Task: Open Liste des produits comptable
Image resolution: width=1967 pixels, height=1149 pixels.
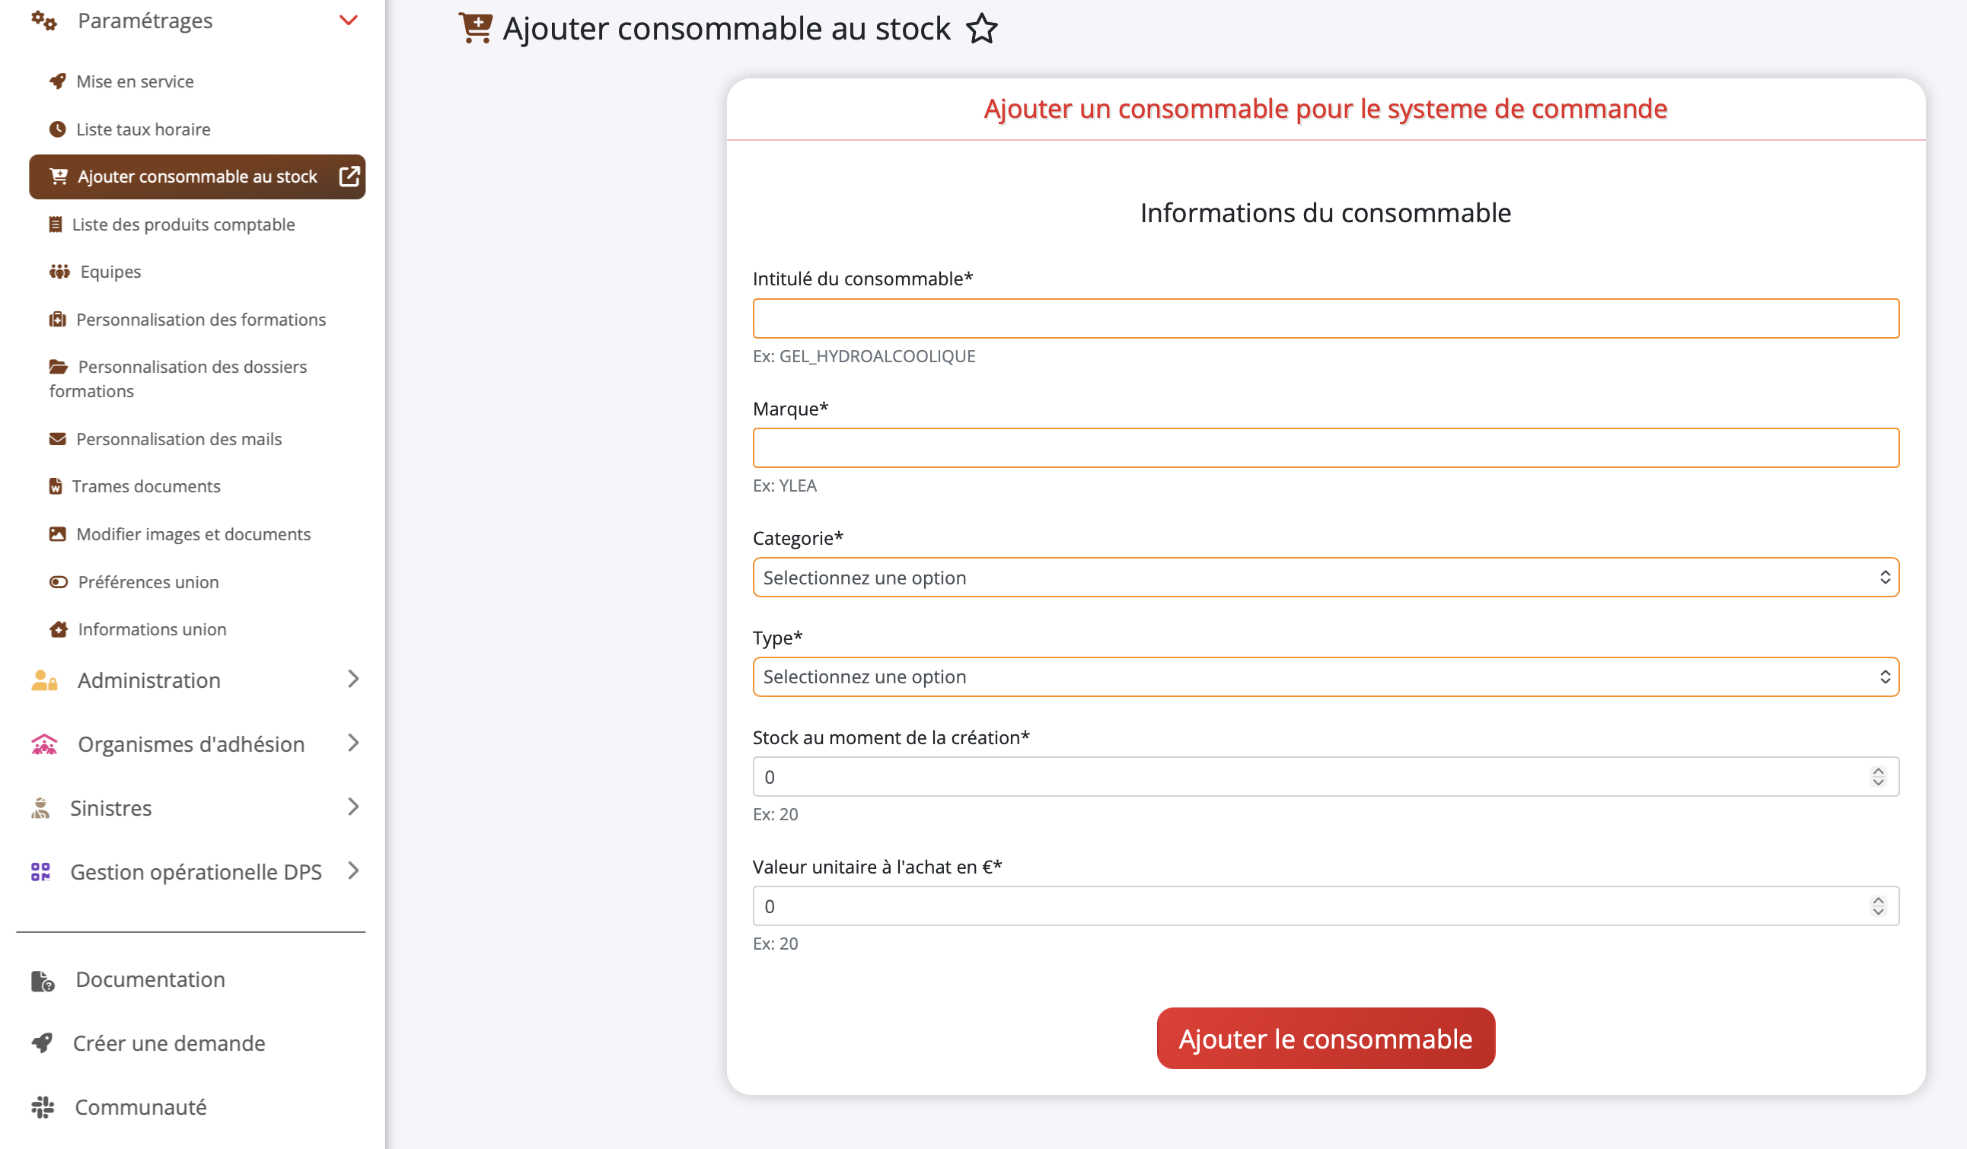Action: [x=183, y=224]
